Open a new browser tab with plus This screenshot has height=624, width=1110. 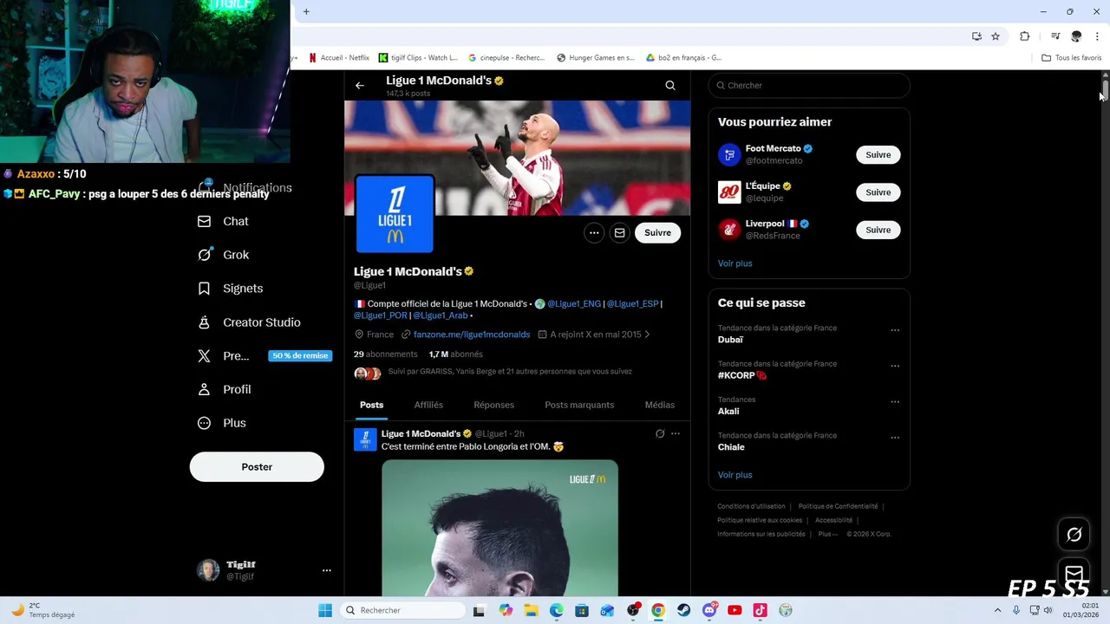(x=306, y=11)
